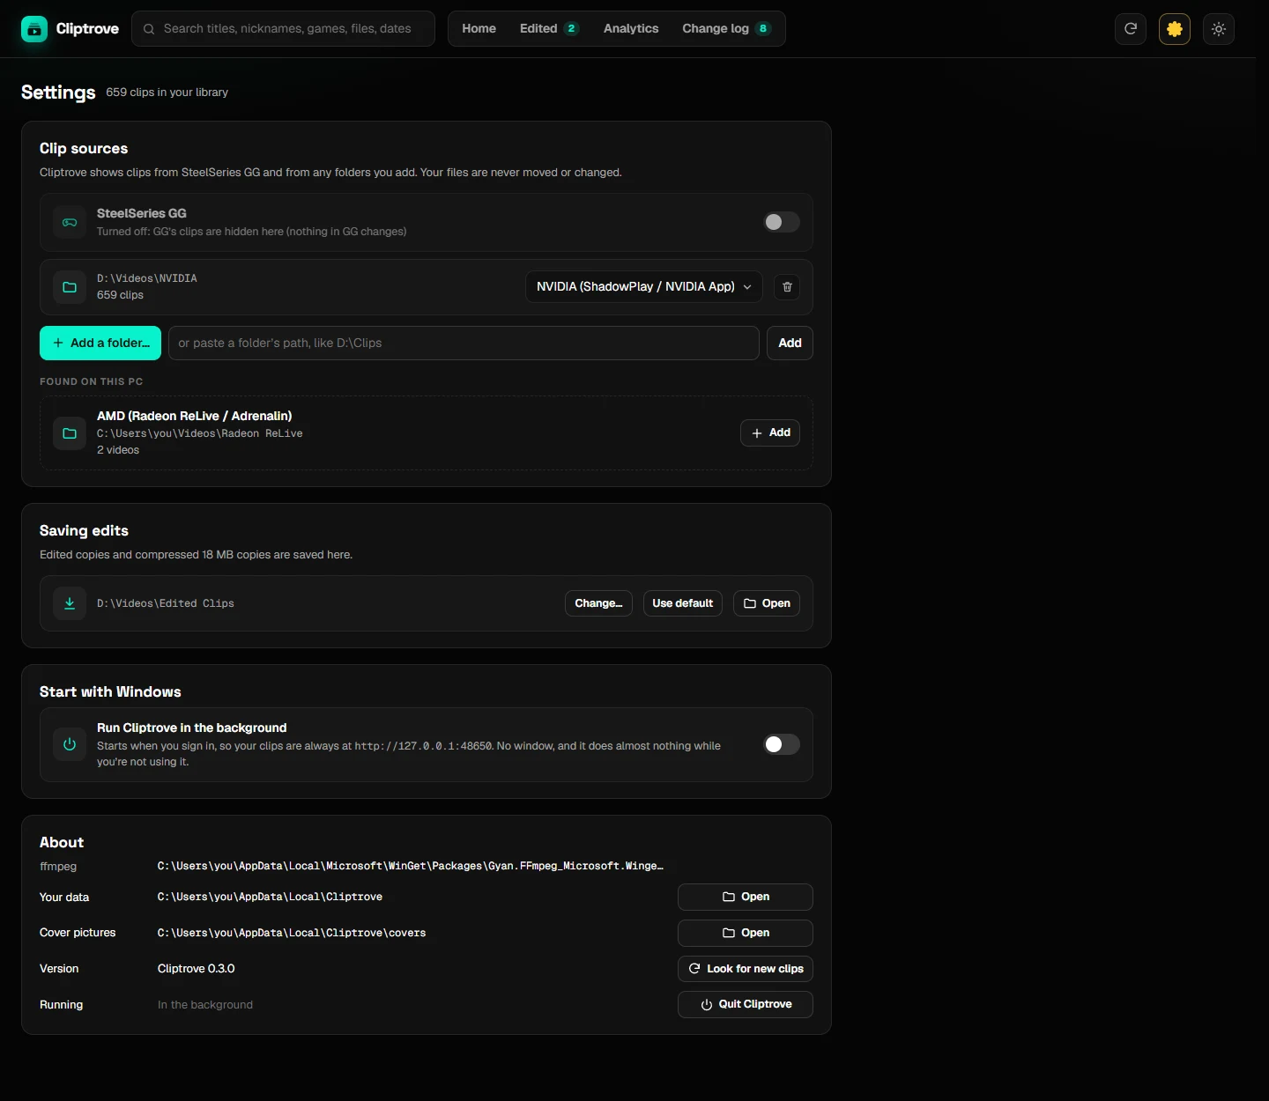
Task: Click Change... for the edits folder
Action: click(x=598, y=603)
